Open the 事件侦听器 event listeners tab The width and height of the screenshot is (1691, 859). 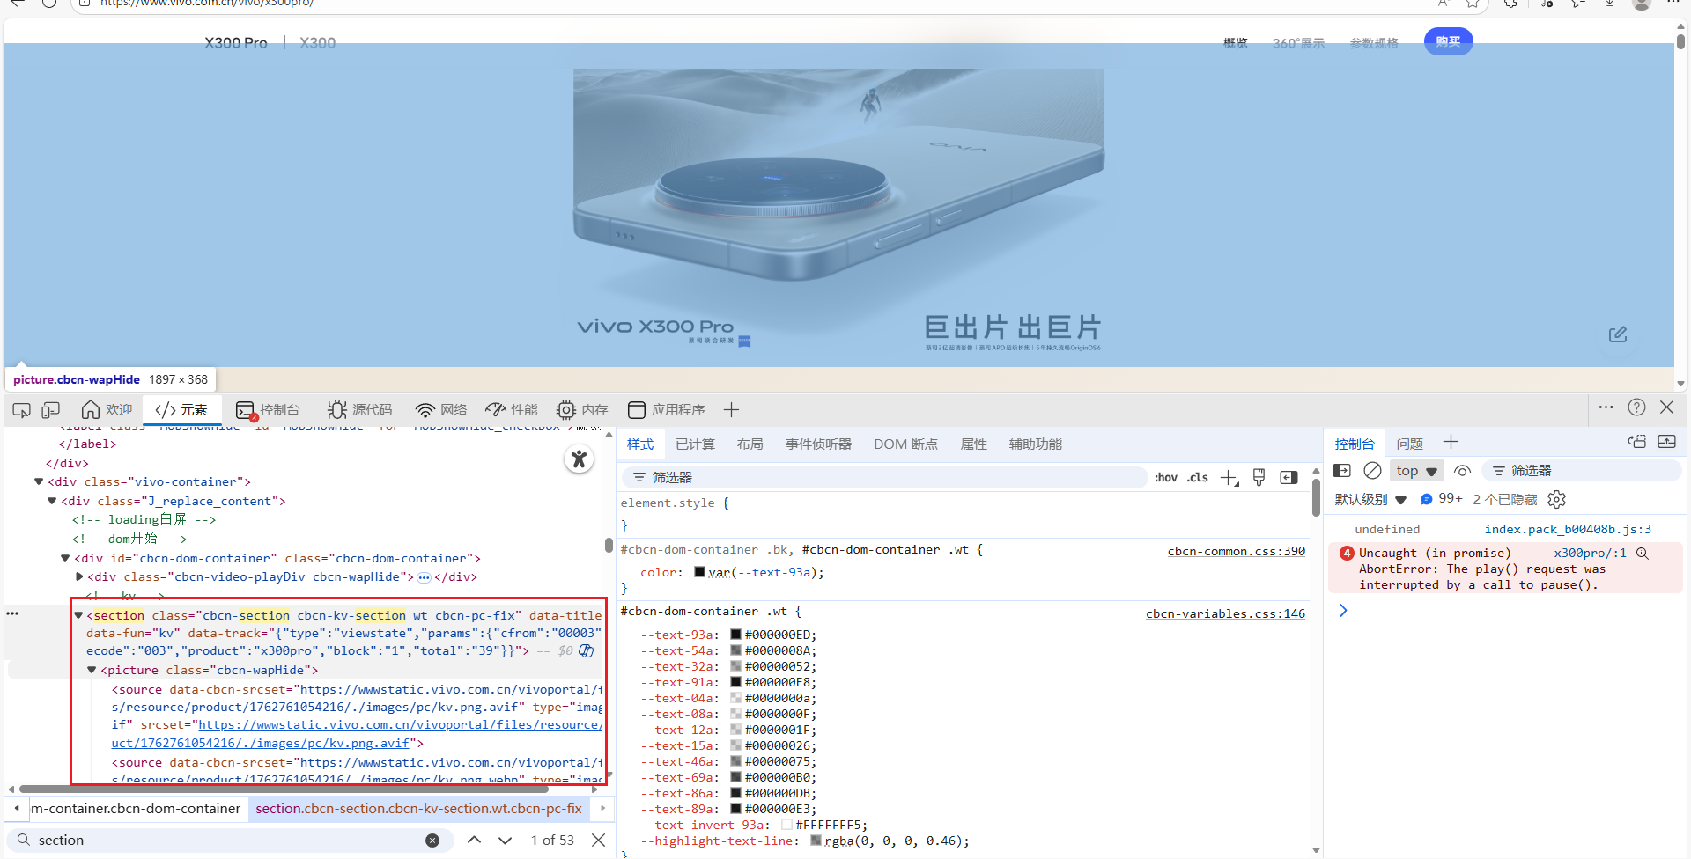click(x=818, y=444)
